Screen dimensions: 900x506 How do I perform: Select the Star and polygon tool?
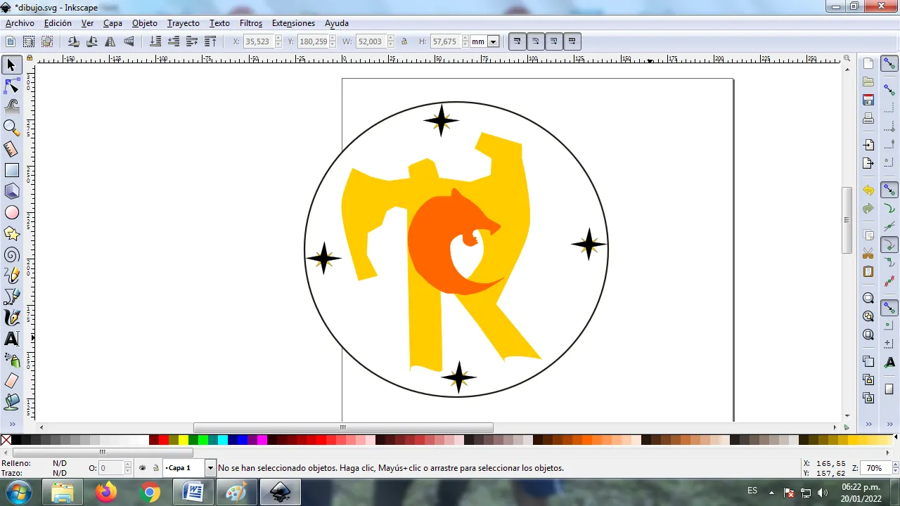pyautogui.click(x=11, y=233)
